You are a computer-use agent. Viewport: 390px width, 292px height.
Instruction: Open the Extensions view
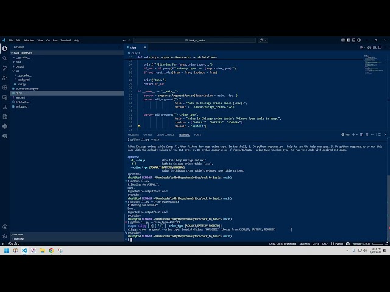pos(5,88)
